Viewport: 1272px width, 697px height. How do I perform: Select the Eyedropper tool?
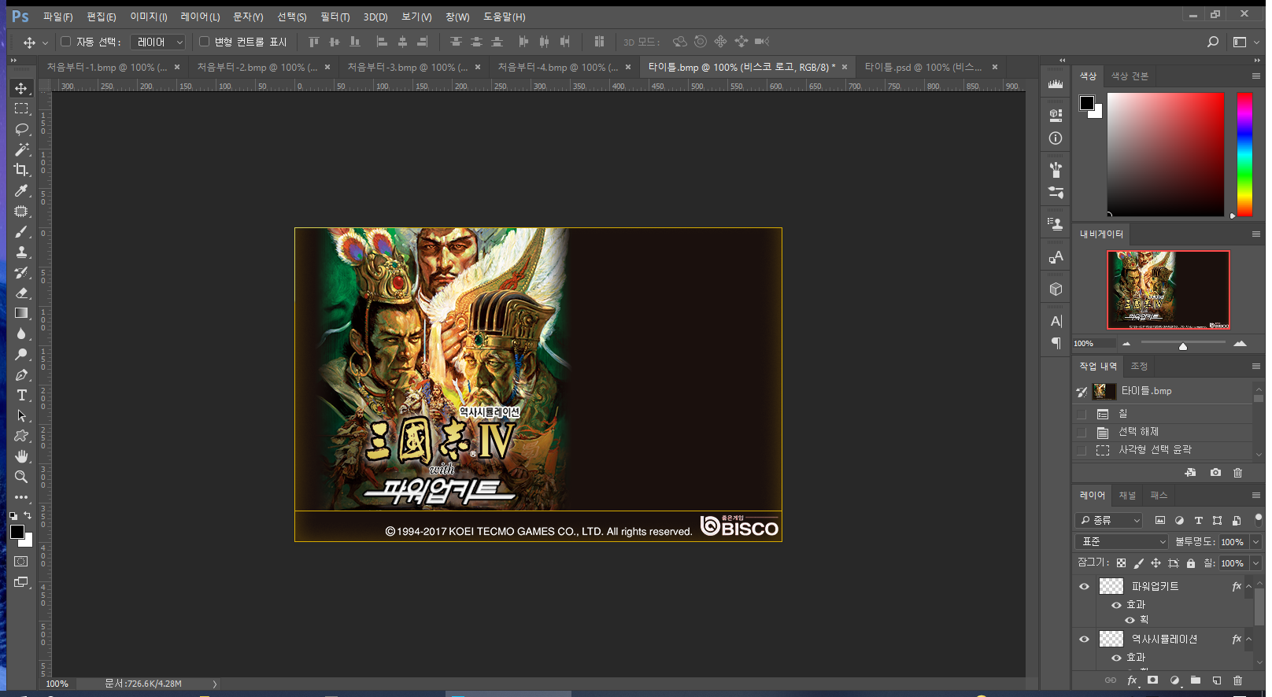[21, 190]
